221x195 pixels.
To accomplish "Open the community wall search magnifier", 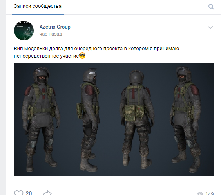I will 211,7.
